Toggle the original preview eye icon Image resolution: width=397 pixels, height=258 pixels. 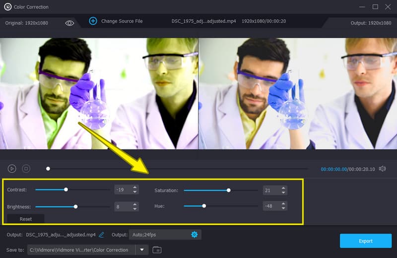coord(69,22)
